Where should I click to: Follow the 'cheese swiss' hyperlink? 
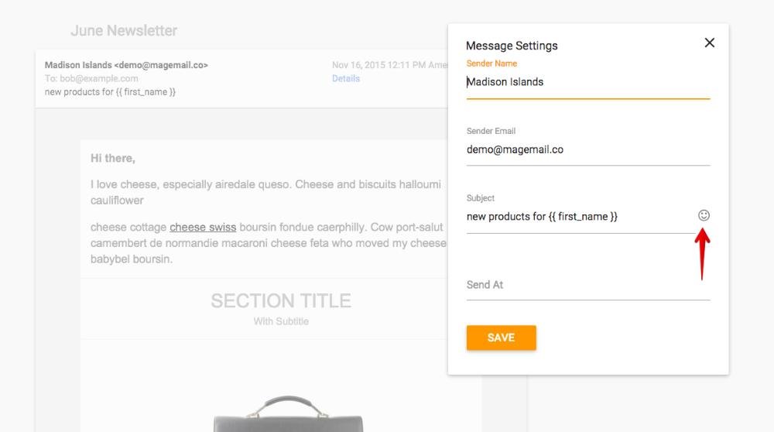203,228
